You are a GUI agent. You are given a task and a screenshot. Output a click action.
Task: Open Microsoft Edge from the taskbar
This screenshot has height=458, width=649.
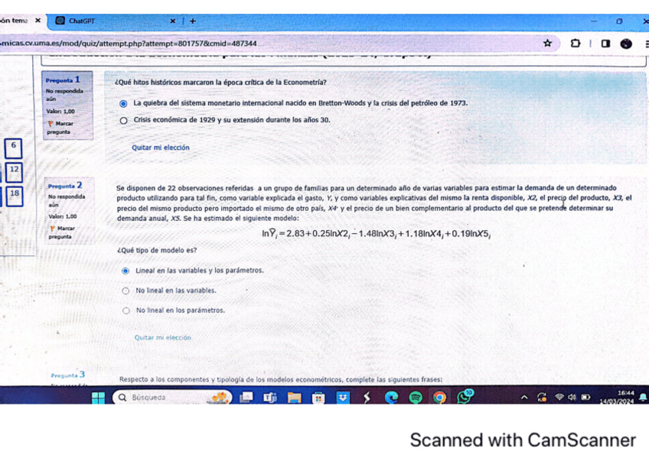pos(391,398)
